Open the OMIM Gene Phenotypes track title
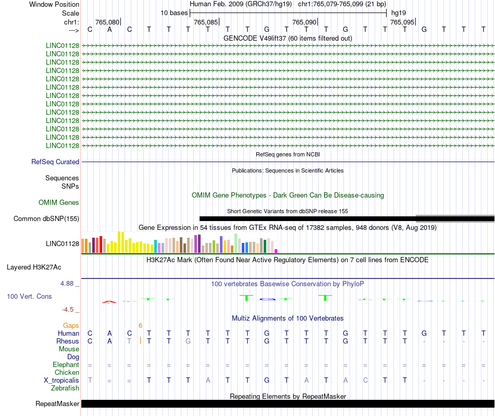495x416 pixels. (x=288, y=195)
